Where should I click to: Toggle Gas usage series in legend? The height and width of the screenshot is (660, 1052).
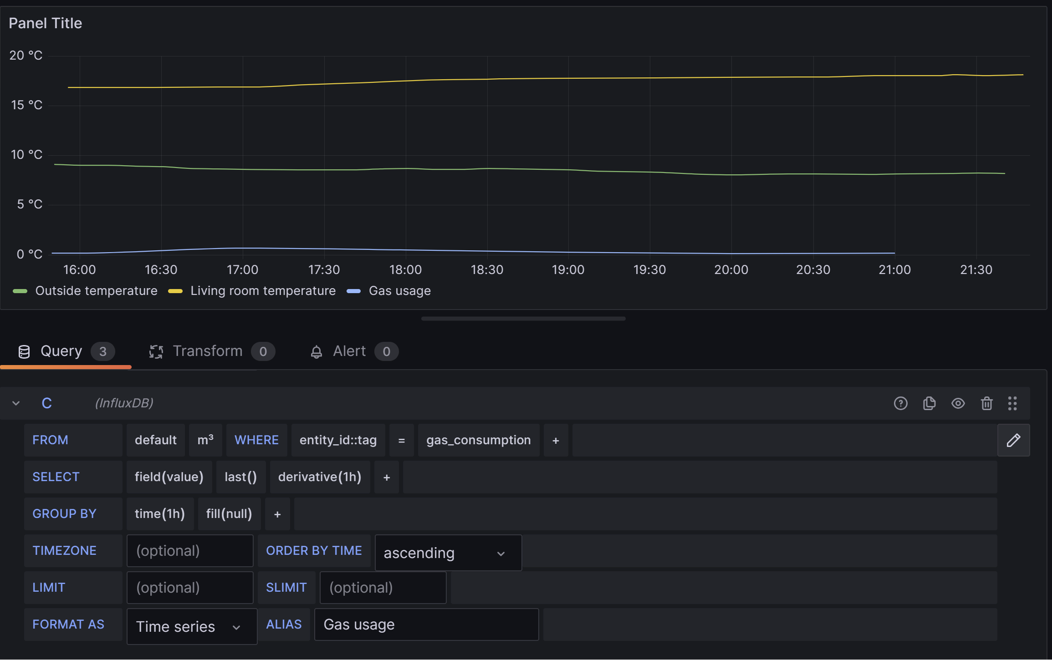399,291
